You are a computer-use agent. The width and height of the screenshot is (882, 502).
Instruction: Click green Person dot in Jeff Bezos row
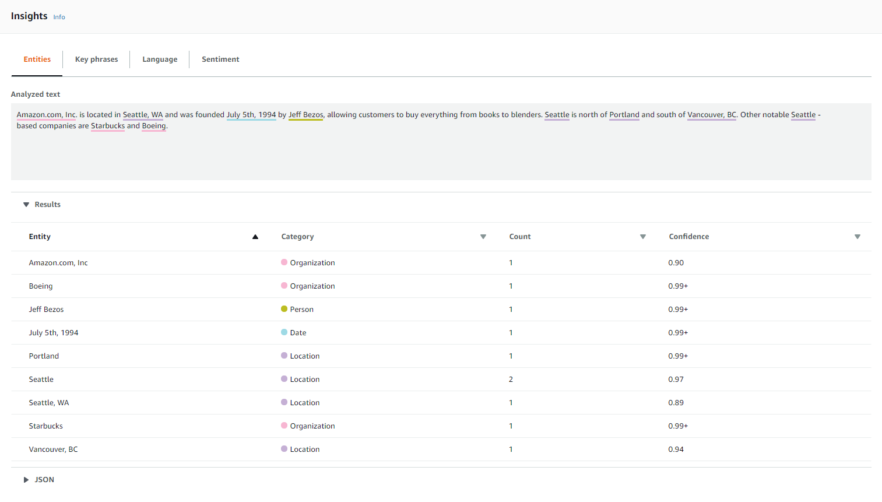point(284,309)
